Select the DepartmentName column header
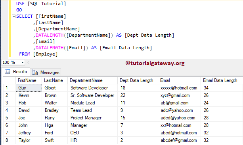Image resolution: width=243 pixels, height=145 pixels. click(92, 80)
